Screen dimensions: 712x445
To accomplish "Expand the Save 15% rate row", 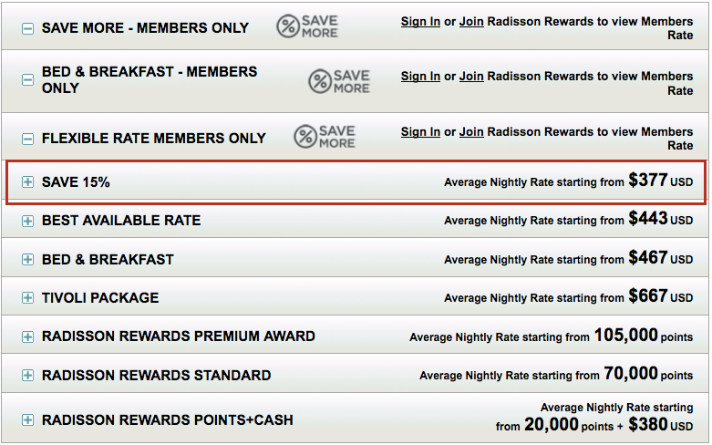I will point(27,182).
